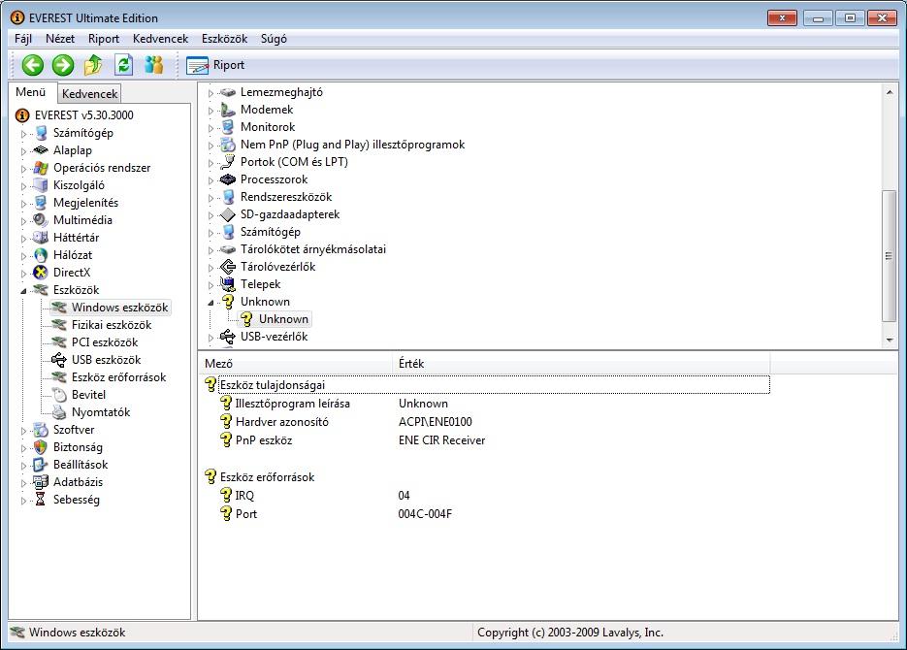Select the USB eszközök icon
This screenshot has width=907, height=650.
[x=59, y=360]
